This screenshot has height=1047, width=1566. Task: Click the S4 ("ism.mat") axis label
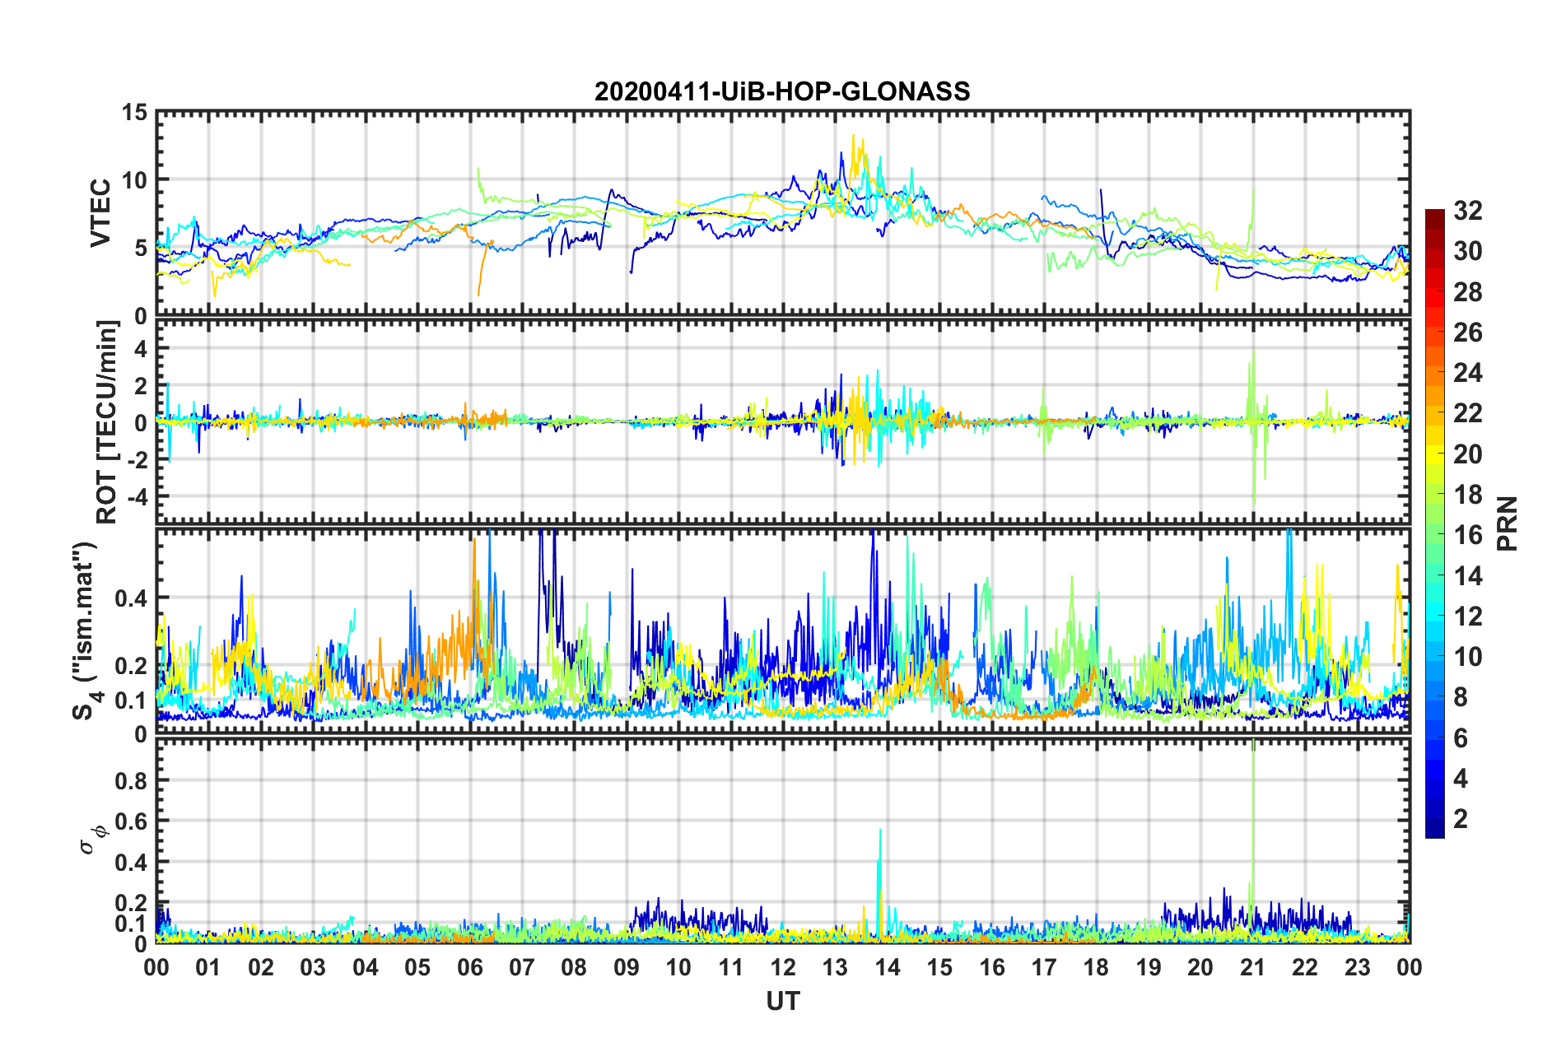[x=85, y=631]
